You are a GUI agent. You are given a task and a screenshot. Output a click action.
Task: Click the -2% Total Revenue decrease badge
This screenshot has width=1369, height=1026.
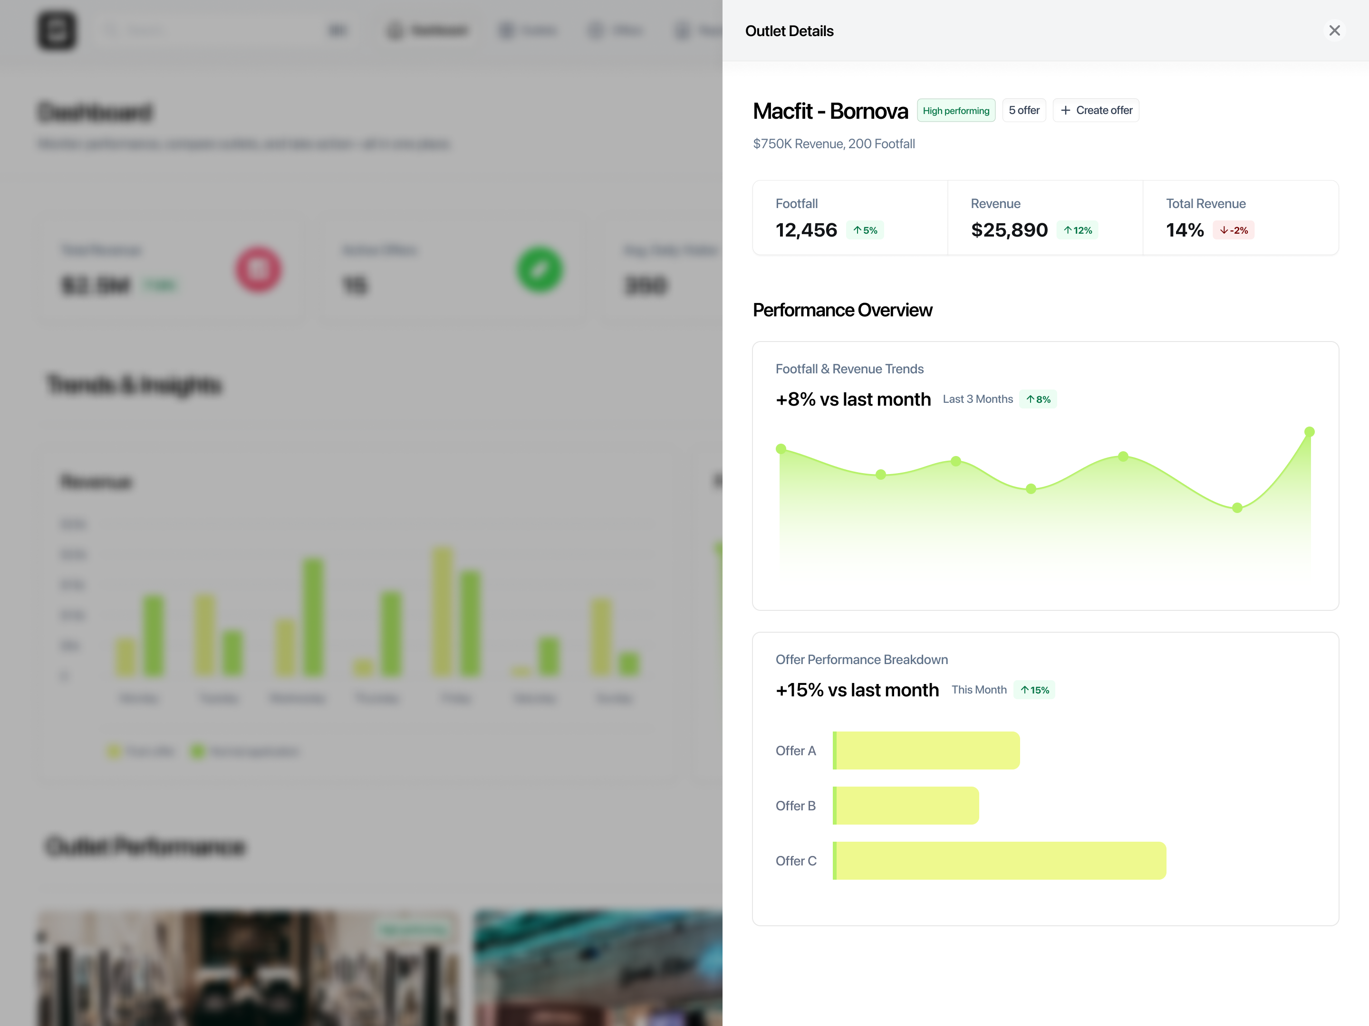[x=1233, y=230]
